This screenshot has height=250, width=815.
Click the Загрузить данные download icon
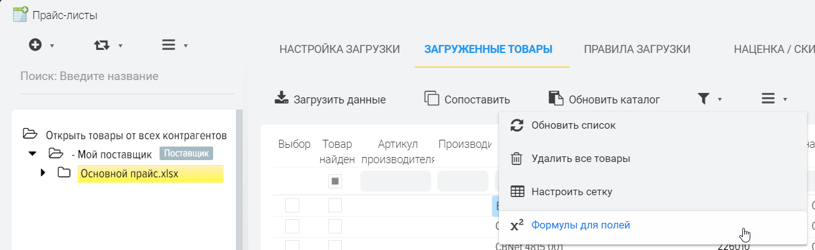(282, 99)
